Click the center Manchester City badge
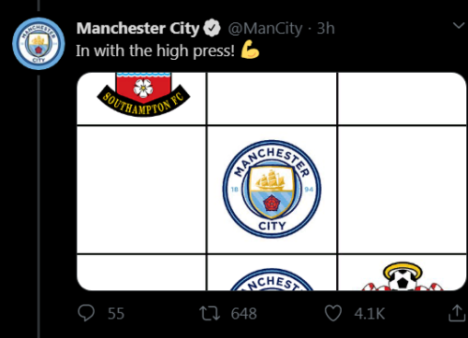Viewport: 468px width, 338px height. 271,190
